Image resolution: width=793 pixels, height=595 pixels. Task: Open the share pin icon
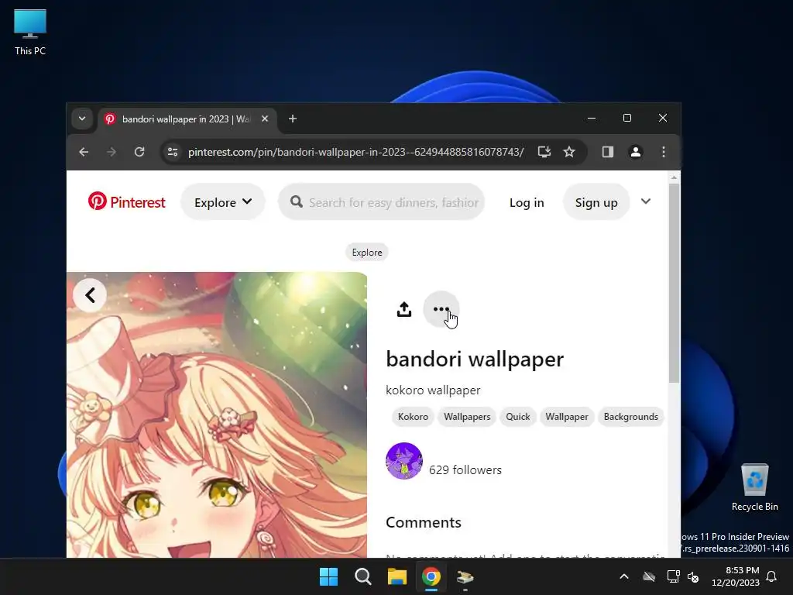pos(404,309)
